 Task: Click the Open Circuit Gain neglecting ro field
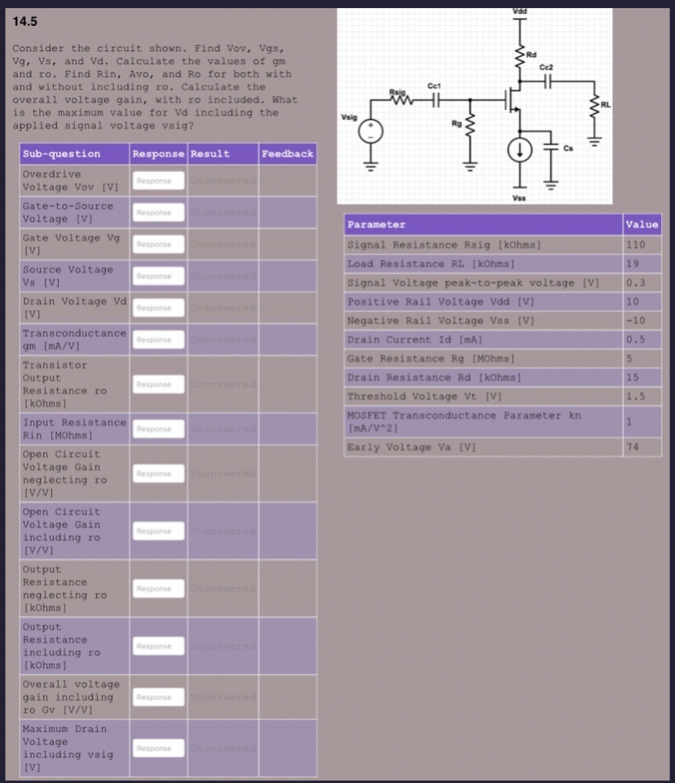157,473
